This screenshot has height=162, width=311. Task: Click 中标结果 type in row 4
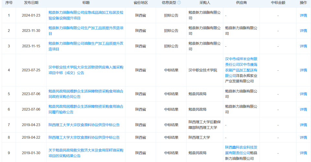coord(171,70)
